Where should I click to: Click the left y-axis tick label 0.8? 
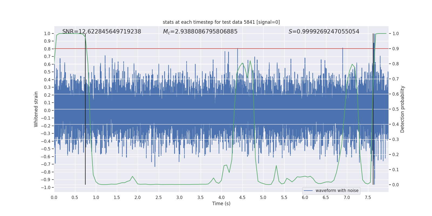pyautogui.click(x=48, y=49)
